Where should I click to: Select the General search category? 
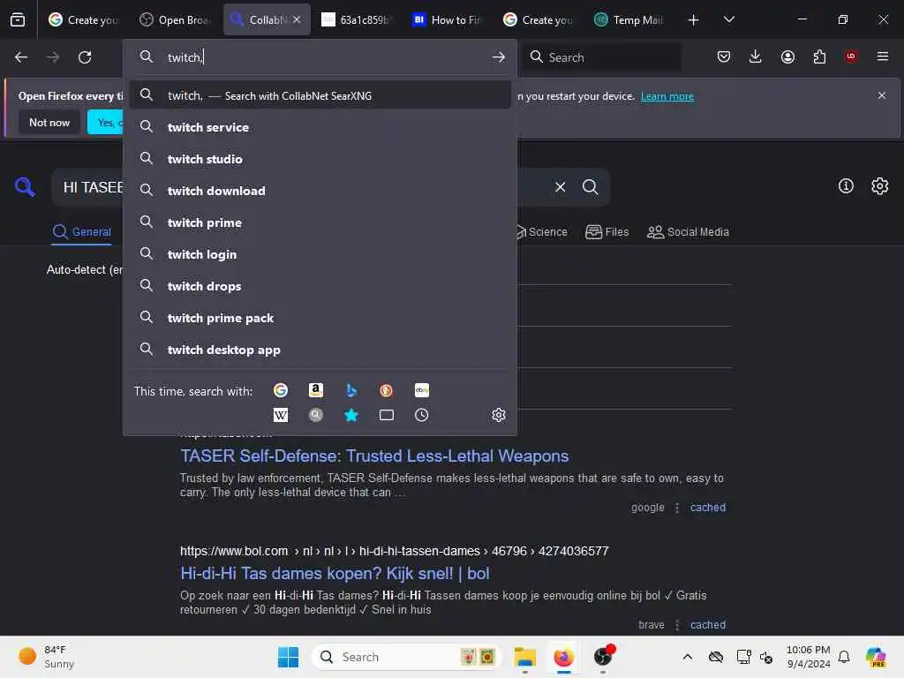tap(81, 232)
